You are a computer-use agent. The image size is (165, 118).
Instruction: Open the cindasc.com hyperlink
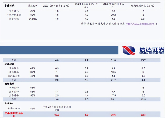(140, 24)
